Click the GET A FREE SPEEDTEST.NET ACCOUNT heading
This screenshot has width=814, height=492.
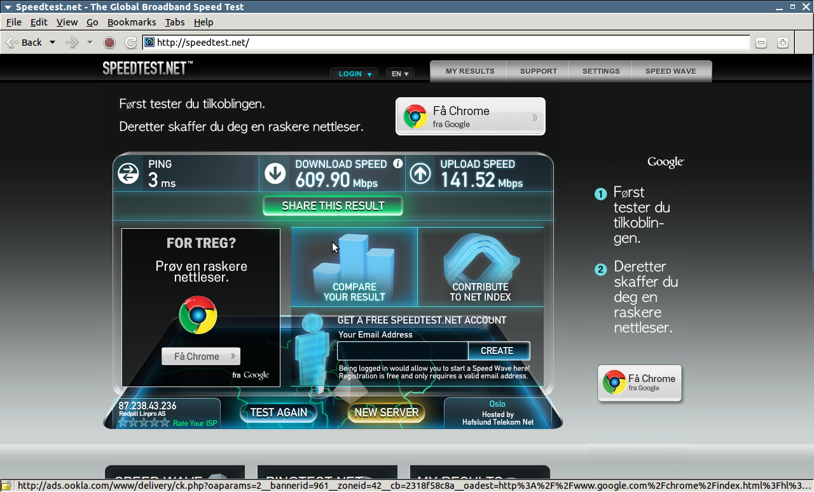(x=422, y=320)
